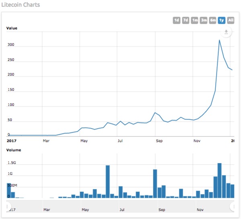Click the 150 value axis tick
The height and width of the screenshot is (219, 241).
coord(11,90)
